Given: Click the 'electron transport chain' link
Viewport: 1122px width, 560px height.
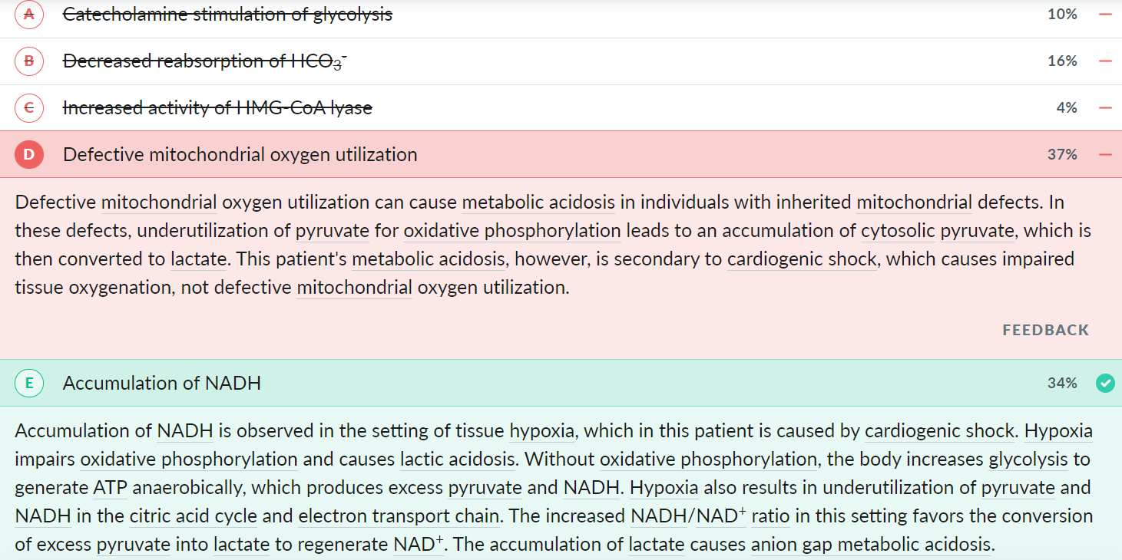Looking at the screenshot, I should 399,516.
